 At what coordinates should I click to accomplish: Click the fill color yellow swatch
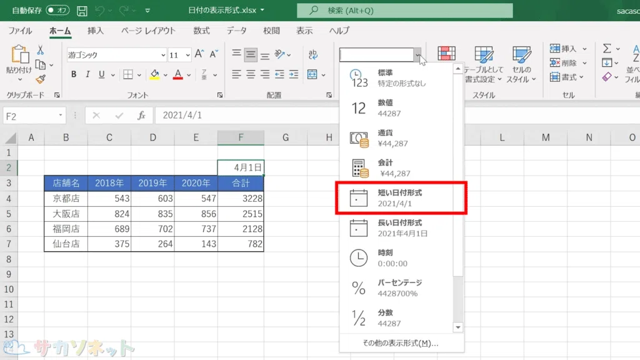(155, 74)
